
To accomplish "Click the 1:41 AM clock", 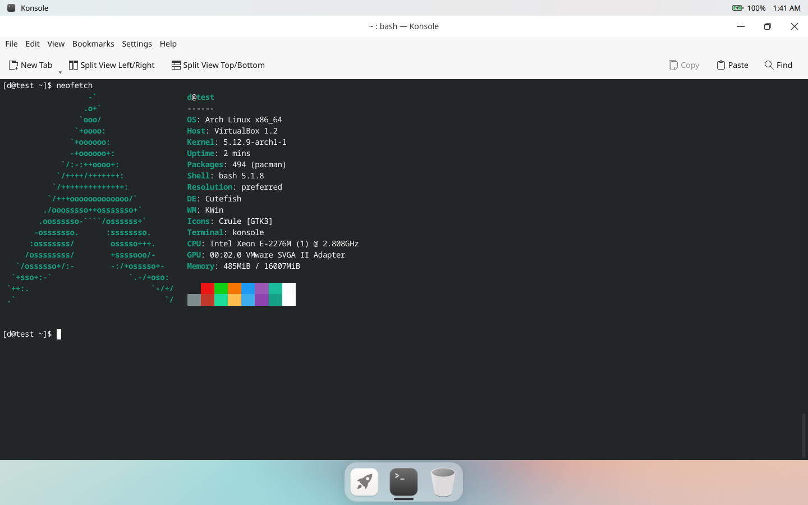I will tap(787, 8).
